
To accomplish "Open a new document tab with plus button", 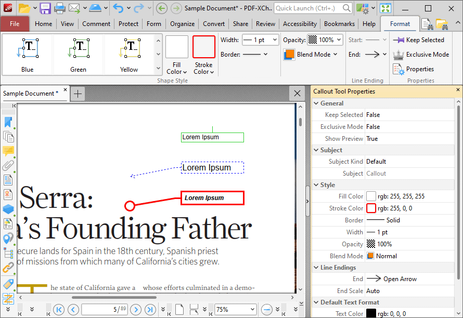I will pyautogui.click(x=78, y=94).
